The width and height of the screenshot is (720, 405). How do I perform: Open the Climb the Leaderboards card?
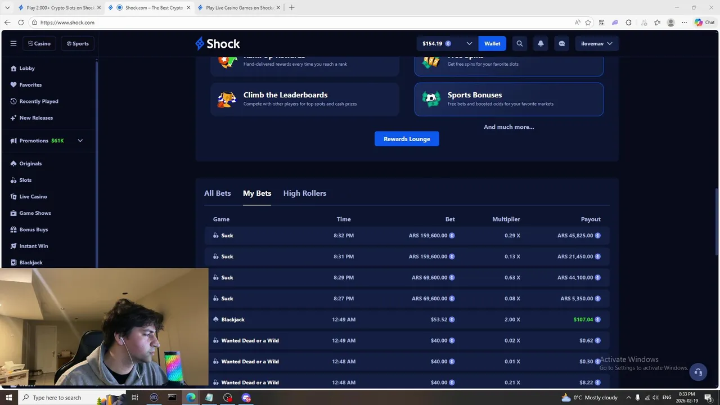305,100
